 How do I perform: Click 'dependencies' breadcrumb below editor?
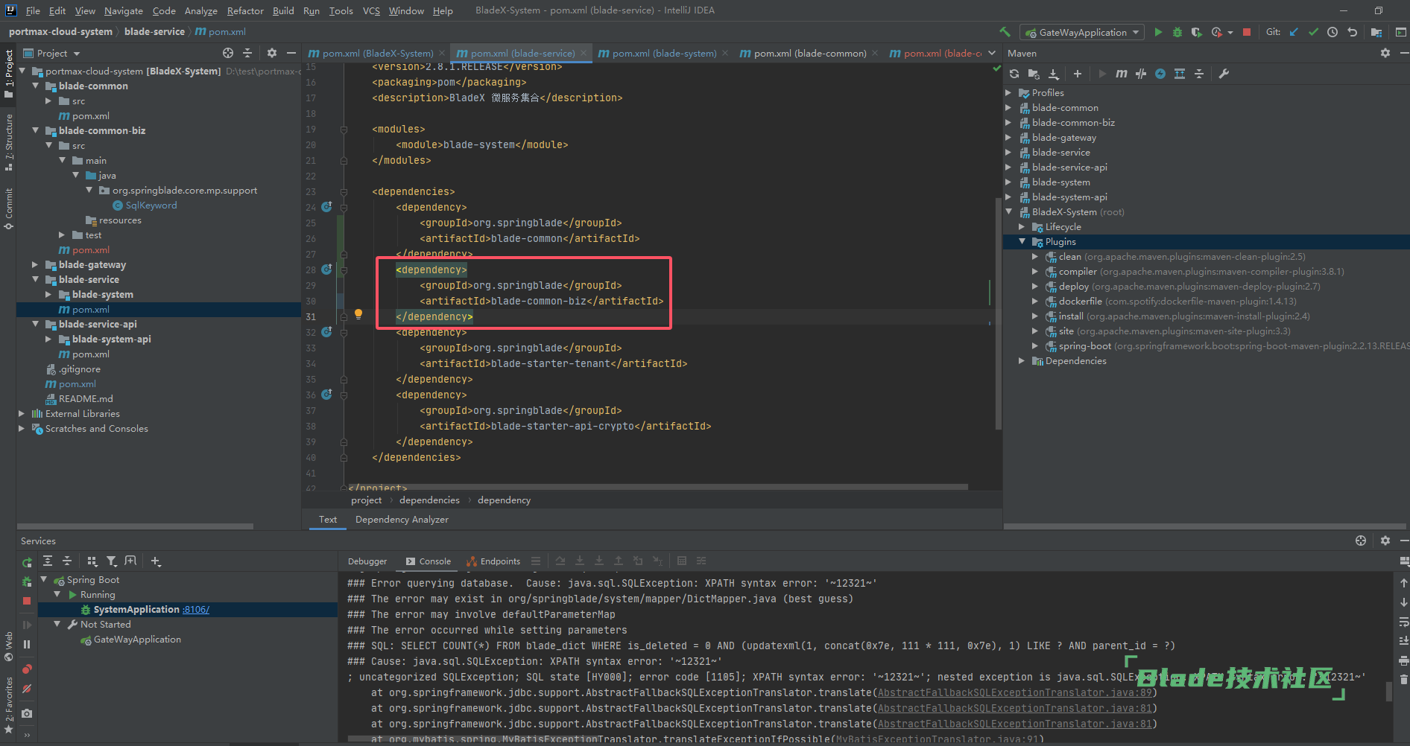429,500
